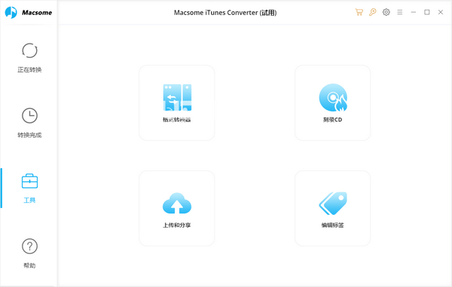Click the 工具 sidebar label

pyautogui.click(x=29, y=200)
